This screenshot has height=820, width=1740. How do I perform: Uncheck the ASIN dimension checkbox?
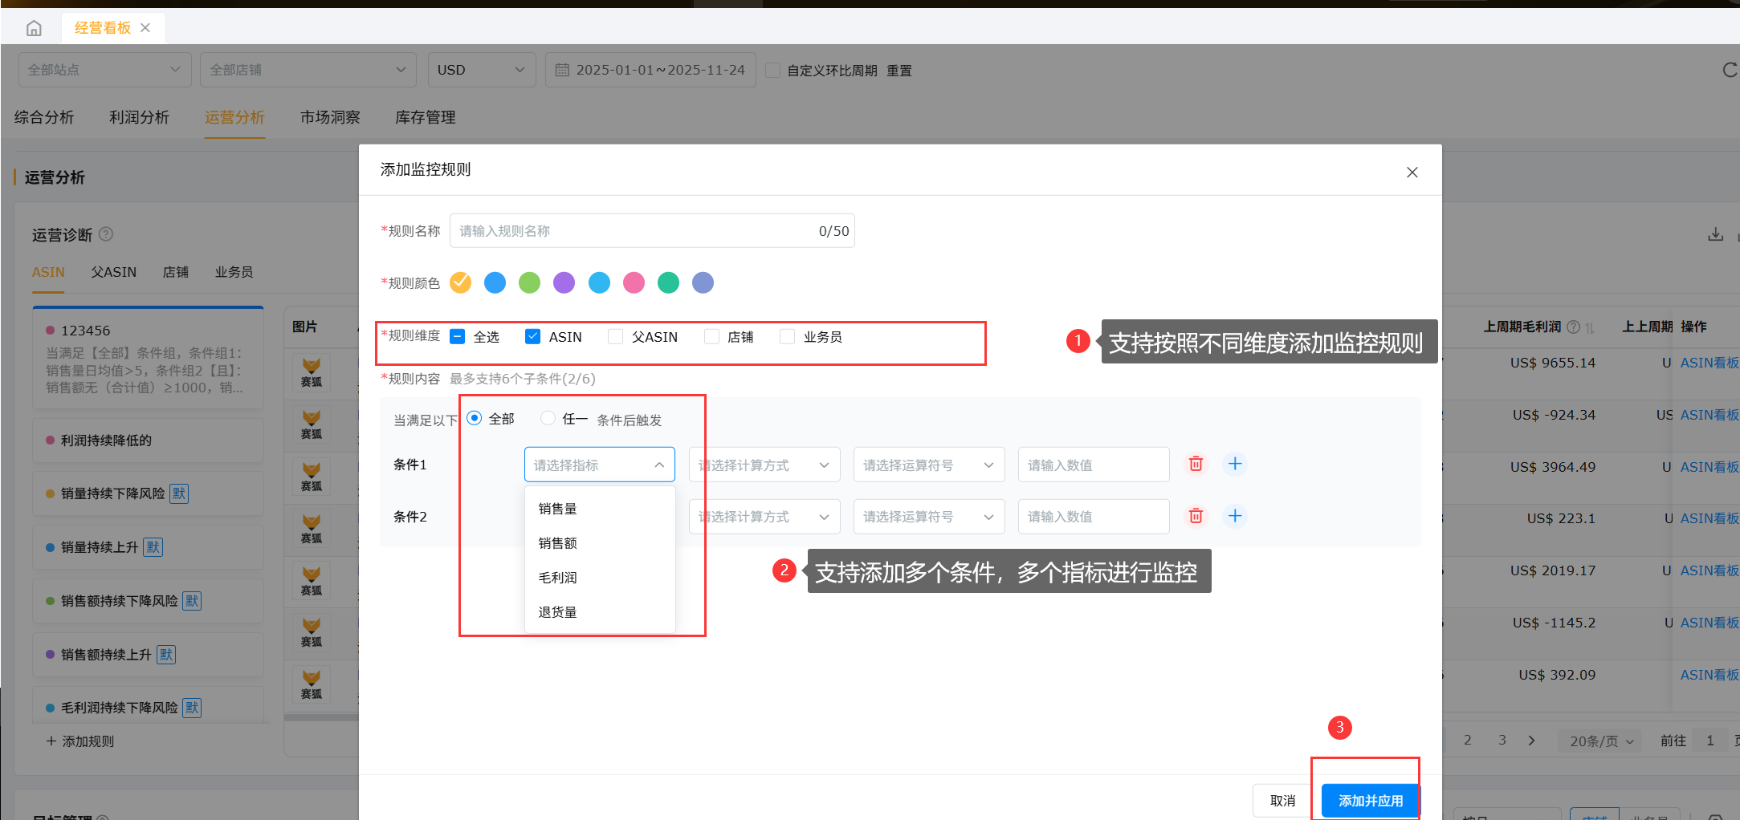tap(532, 336)
